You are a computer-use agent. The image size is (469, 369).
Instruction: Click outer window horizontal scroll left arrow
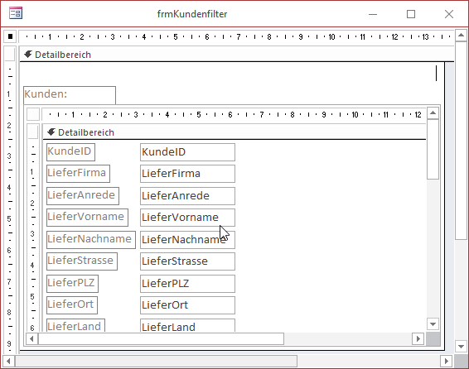[x=8, y=362]
